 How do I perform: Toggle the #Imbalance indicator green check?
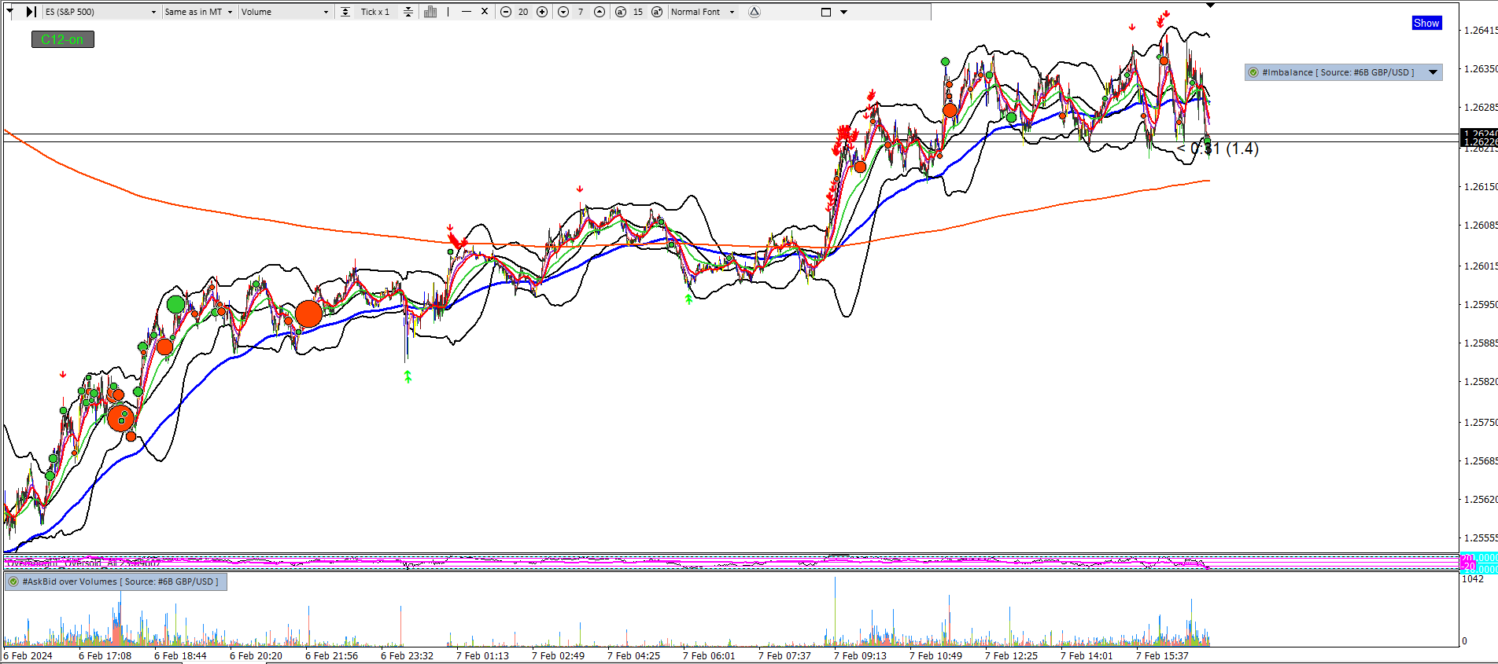[x=1253, y=72]
